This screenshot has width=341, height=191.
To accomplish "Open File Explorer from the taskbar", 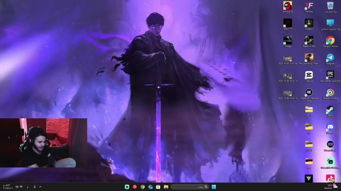I will coord(166,187).
